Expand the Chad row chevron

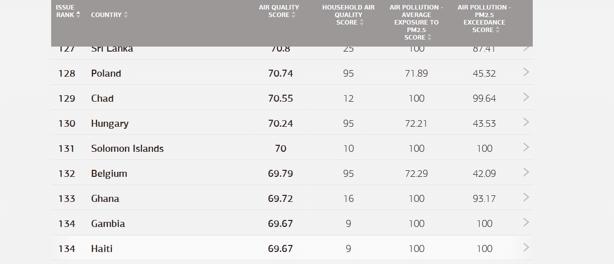coord(526,97)
